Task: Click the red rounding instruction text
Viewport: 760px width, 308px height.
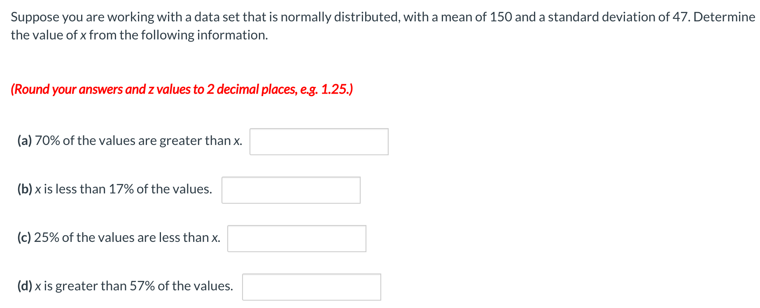Action: [x=182, y=89]
